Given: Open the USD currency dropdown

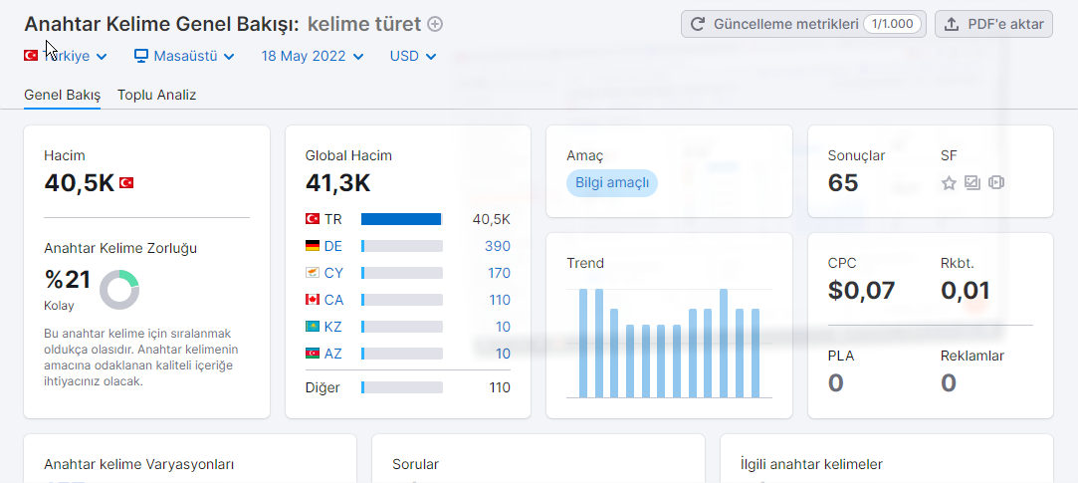Looking at the screenshot, I should pos(413,56).
